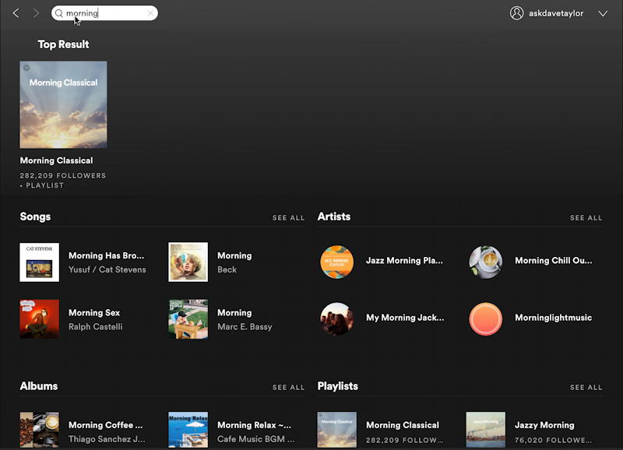Open Morning Relax album cover

[188, 430]
